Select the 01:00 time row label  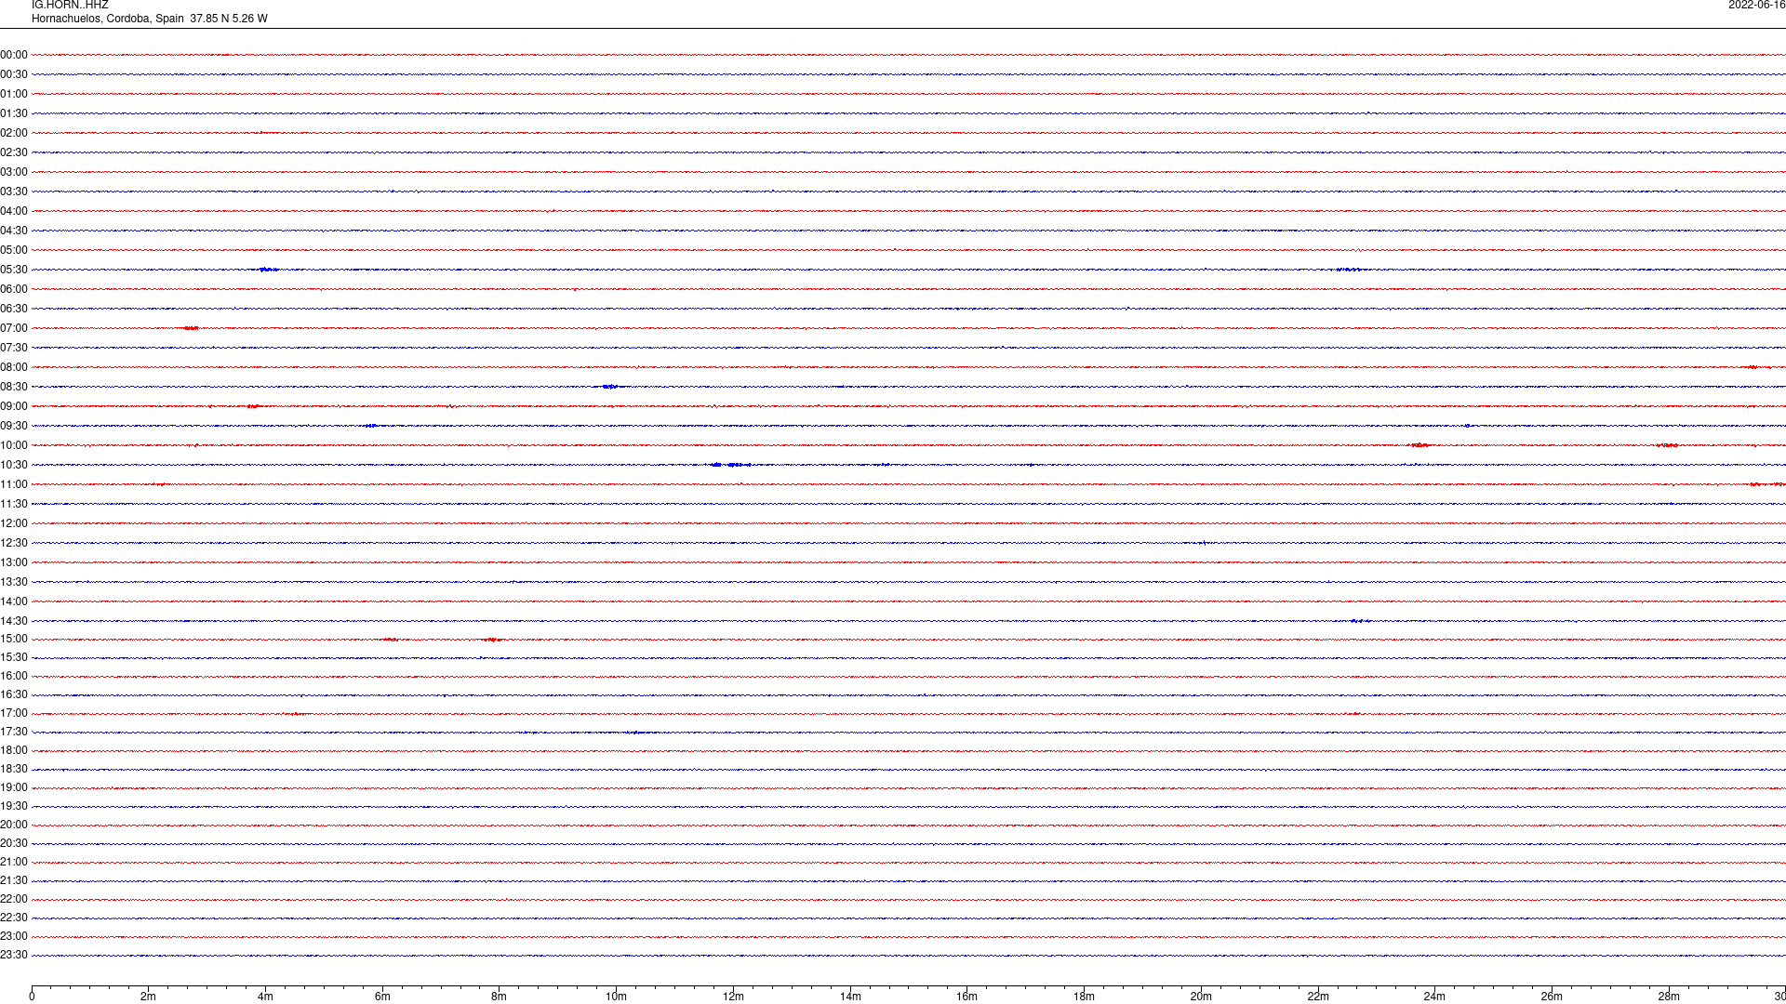point(14,94)
